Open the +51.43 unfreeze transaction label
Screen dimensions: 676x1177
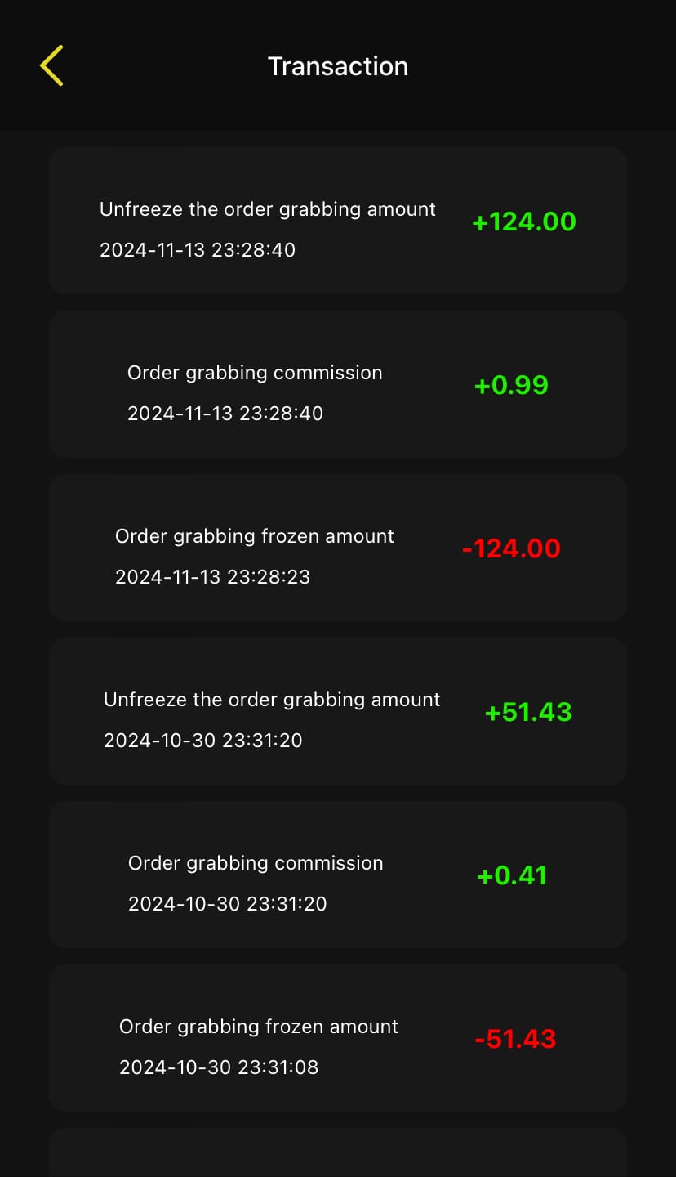272,700
